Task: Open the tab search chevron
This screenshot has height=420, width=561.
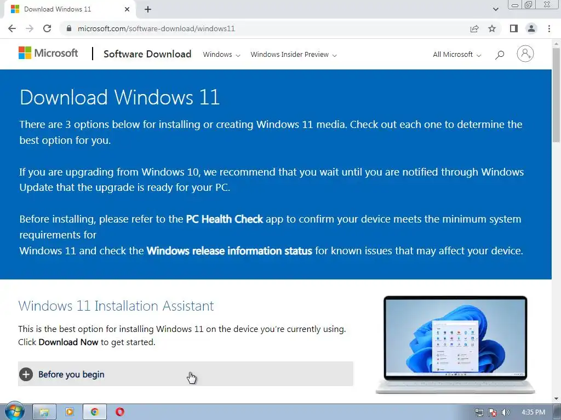Action: [495, 9]
